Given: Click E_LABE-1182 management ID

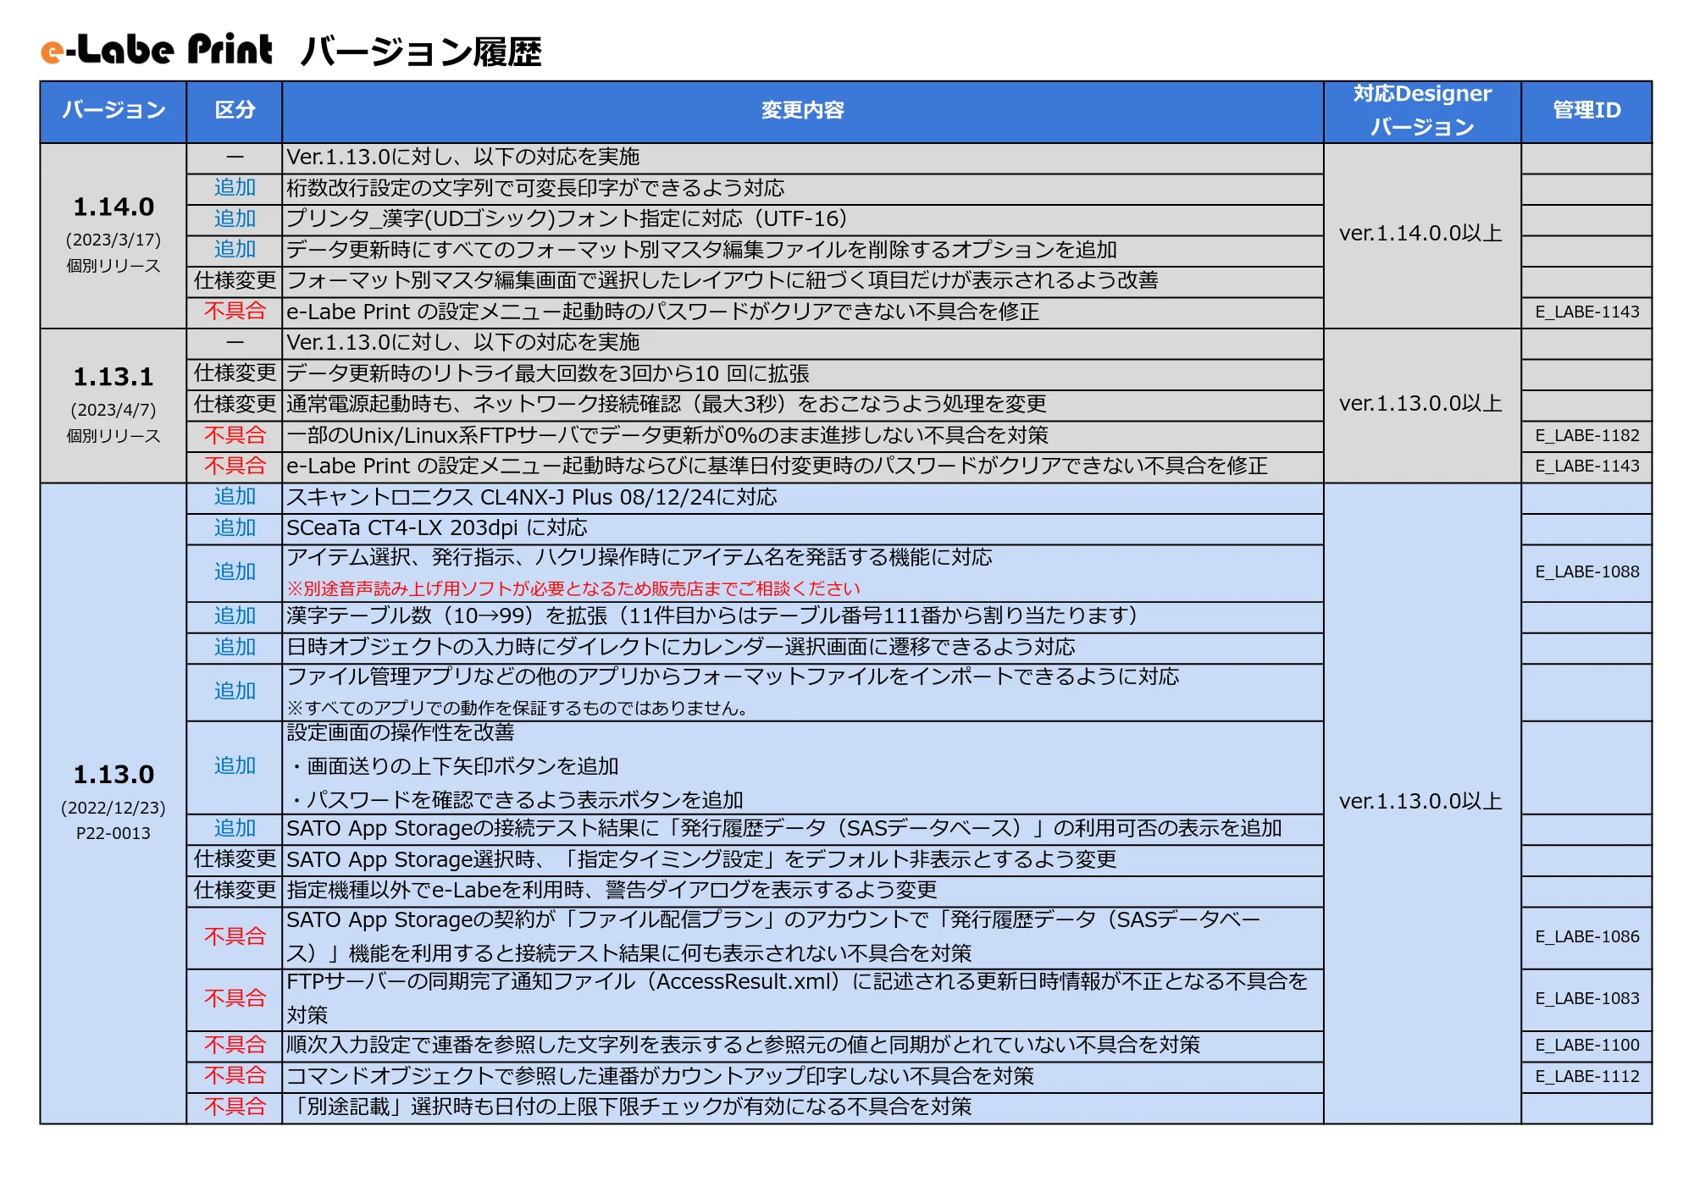Looking at the screenshot, I should tap(1587, 436).
